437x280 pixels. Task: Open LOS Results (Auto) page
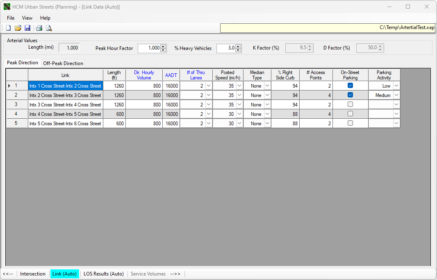coord(104,274)
